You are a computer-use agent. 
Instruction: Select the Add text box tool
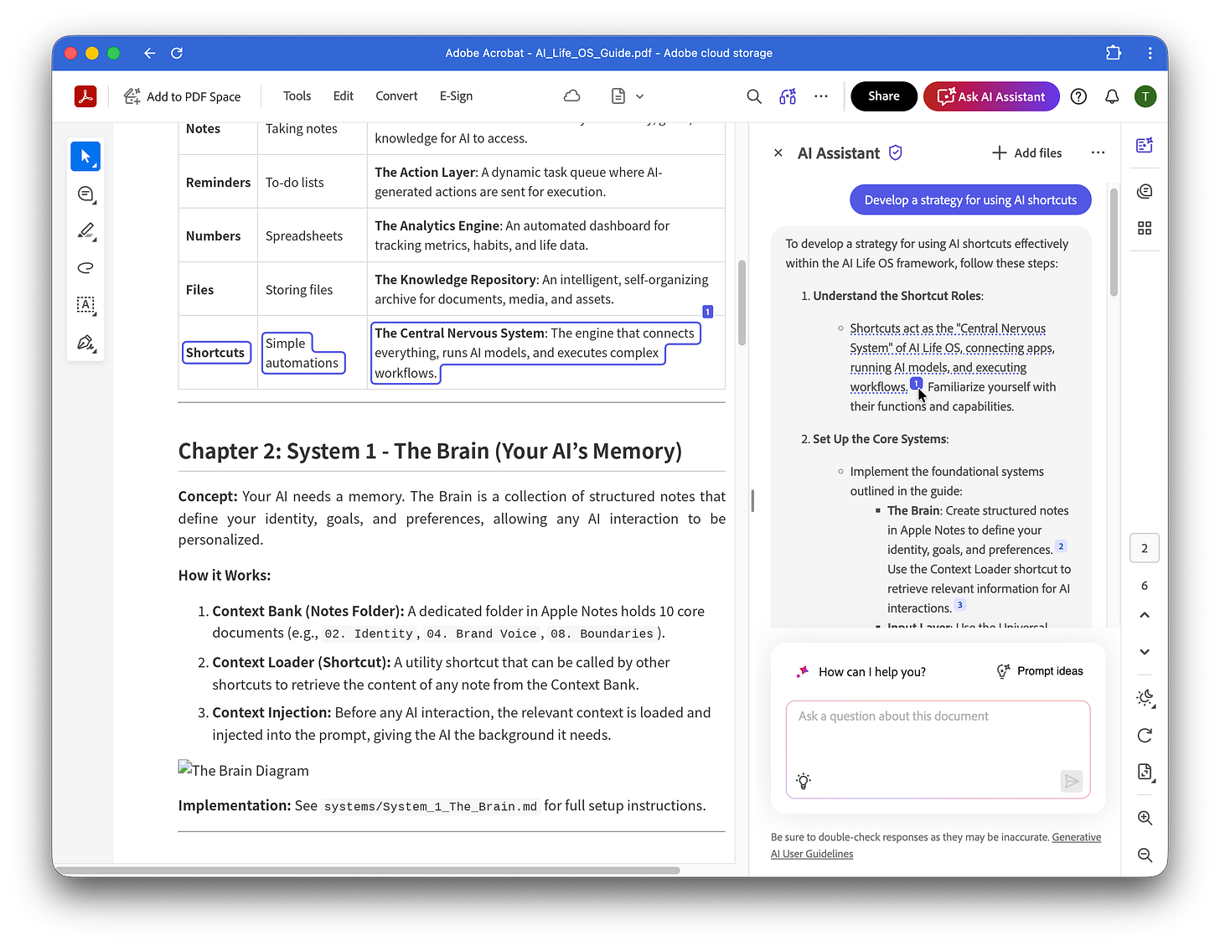85,305
